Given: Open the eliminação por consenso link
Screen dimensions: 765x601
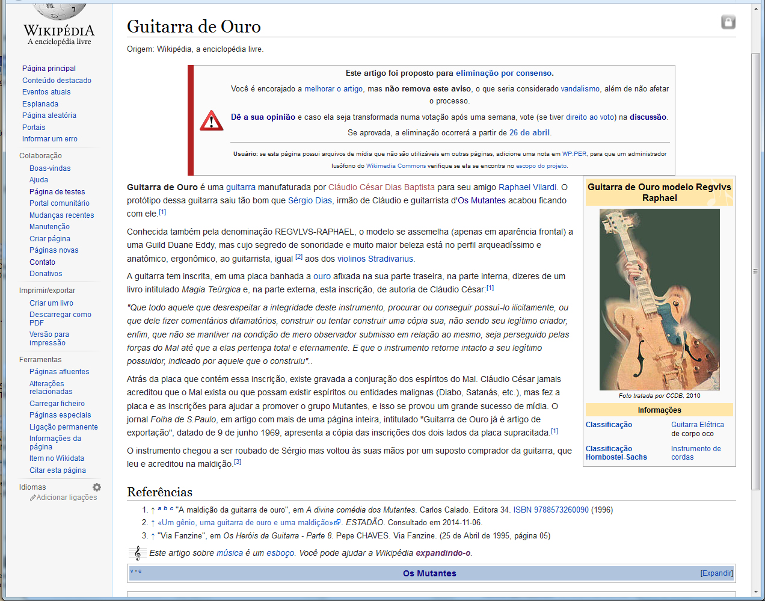Looking at the screenshot, I should [x=503, y=73].
